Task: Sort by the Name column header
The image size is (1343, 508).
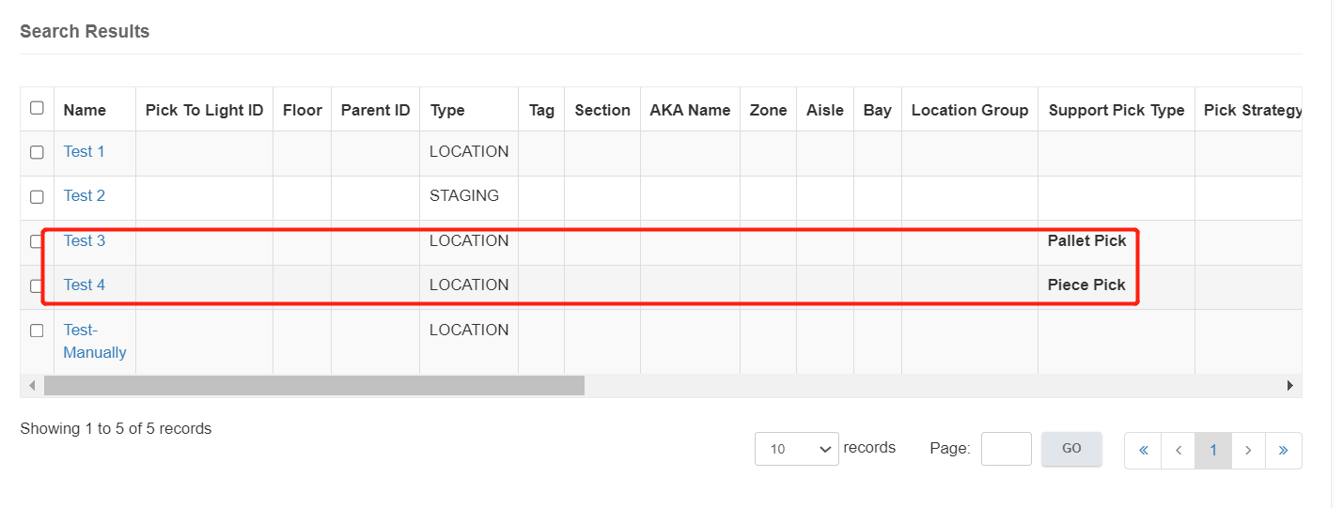Action: (85, 110)
